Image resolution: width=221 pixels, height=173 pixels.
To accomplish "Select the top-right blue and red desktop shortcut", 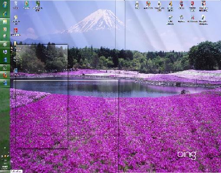I will (x=203, y=6).
